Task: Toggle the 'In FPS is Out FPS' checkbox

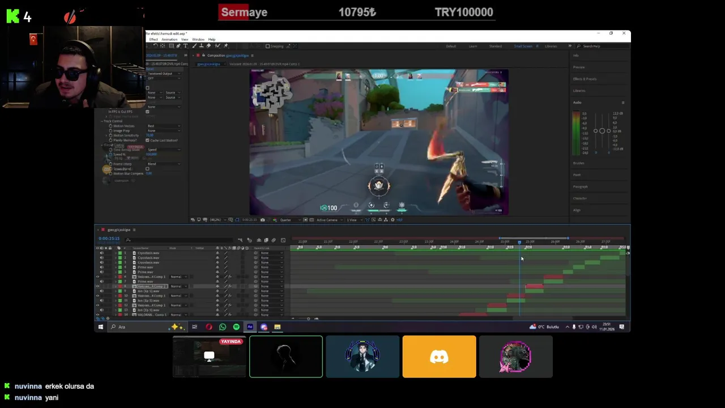Action: coord(147,112)
